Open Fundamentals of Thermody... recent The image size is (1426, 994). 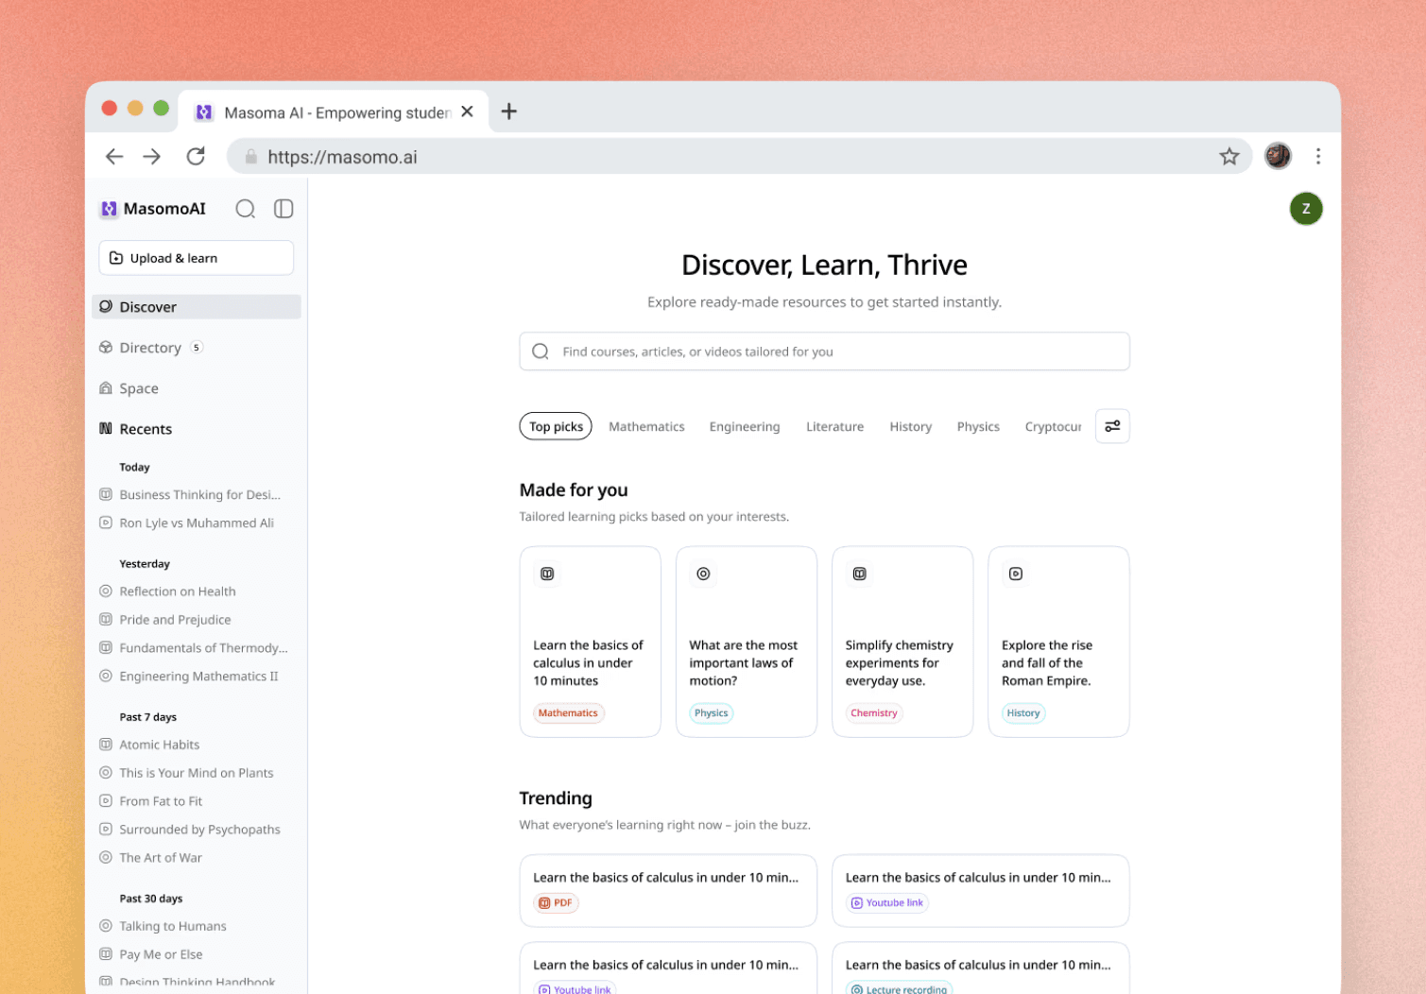click(194, 648)
